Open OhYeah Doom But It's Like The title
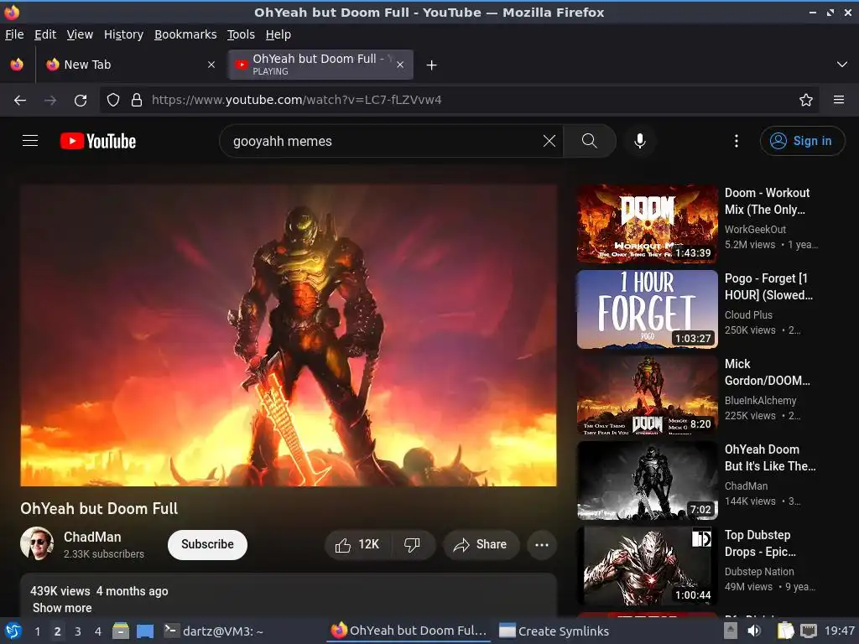Viewport: 859px width, 644px height. (770, 458)
